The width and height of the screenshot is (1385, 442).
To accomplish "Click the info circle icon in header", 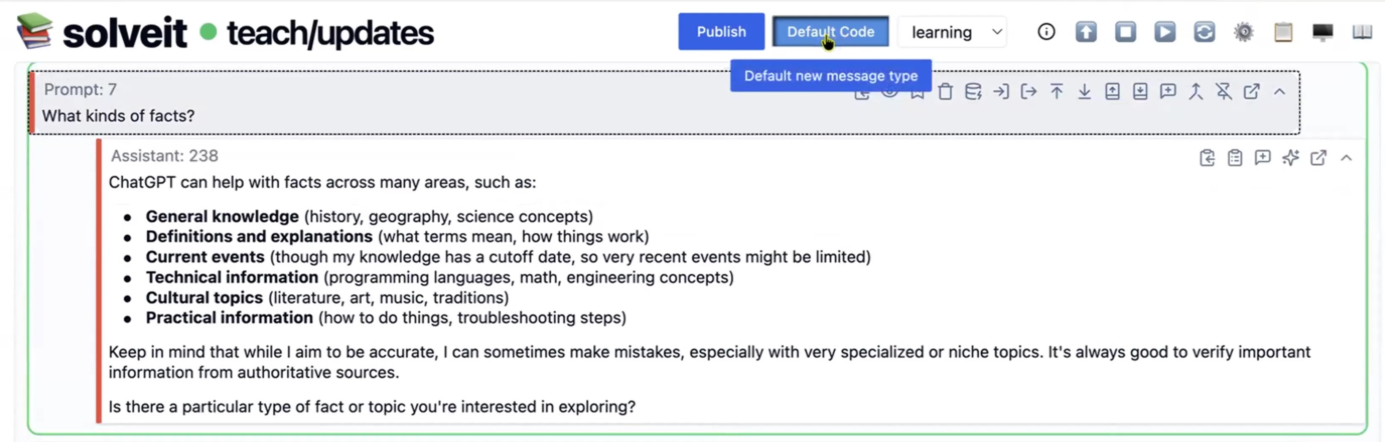I will click(1046, 32).
